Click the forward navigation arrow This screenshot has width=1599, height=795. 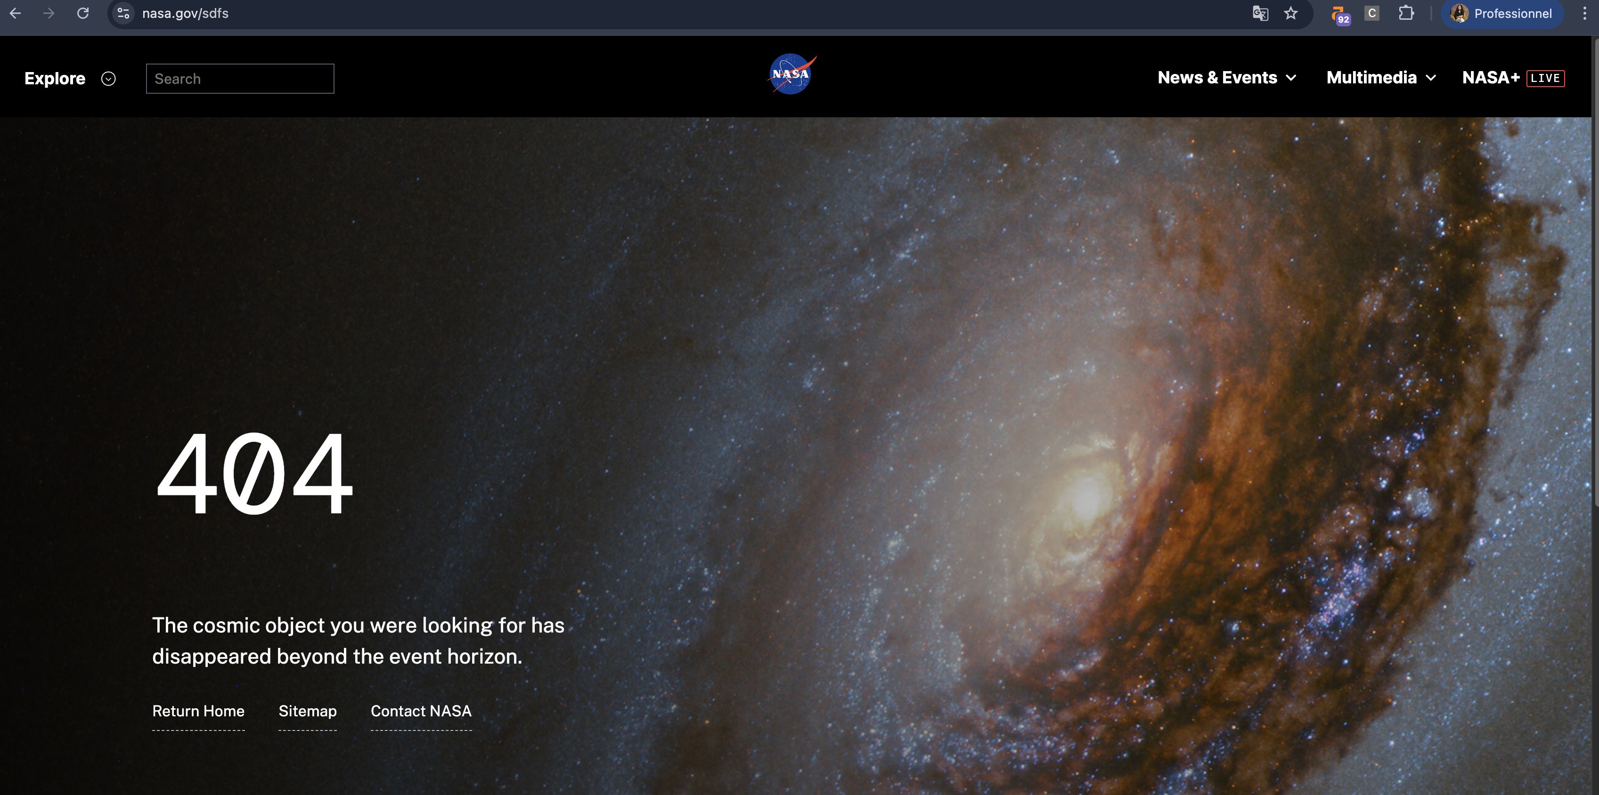49,13
